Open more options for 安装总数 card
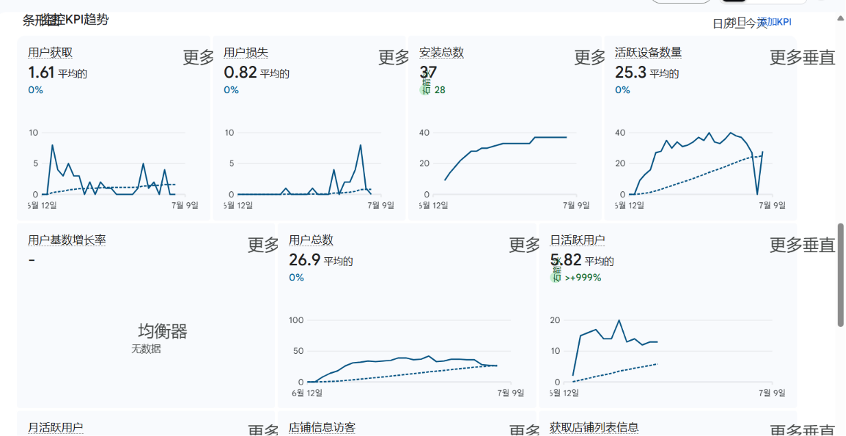The height and width of the screenshot is (436, 846). (x=590, y=58)
